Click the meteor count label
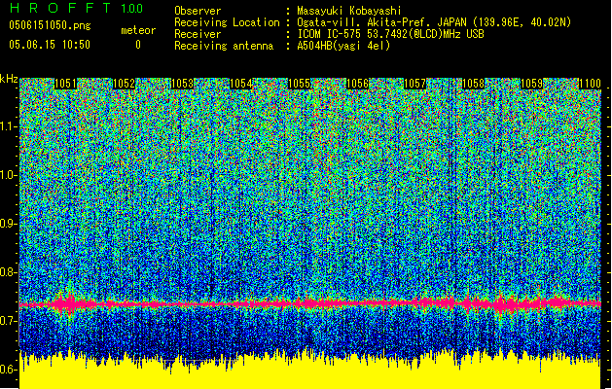612x389 pixels. coord(137,31)
